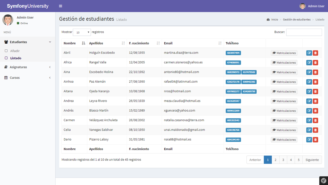Screen dimensions: 328x185
Task: Go to page 3 of the results
Action: coord(283,160)
